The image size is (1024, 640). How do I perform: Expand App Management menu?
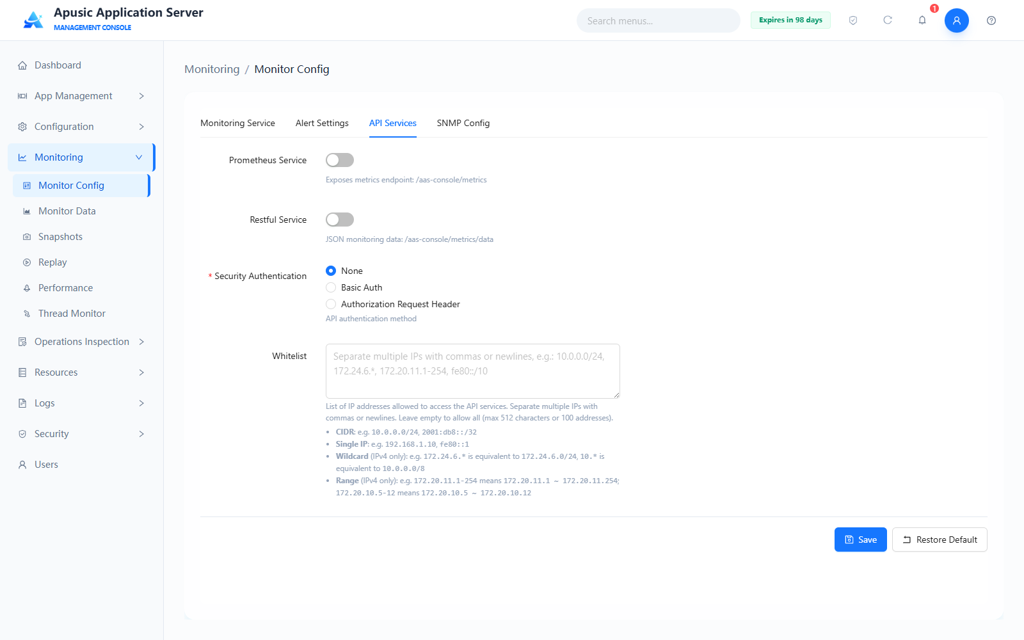coord(82,96)
